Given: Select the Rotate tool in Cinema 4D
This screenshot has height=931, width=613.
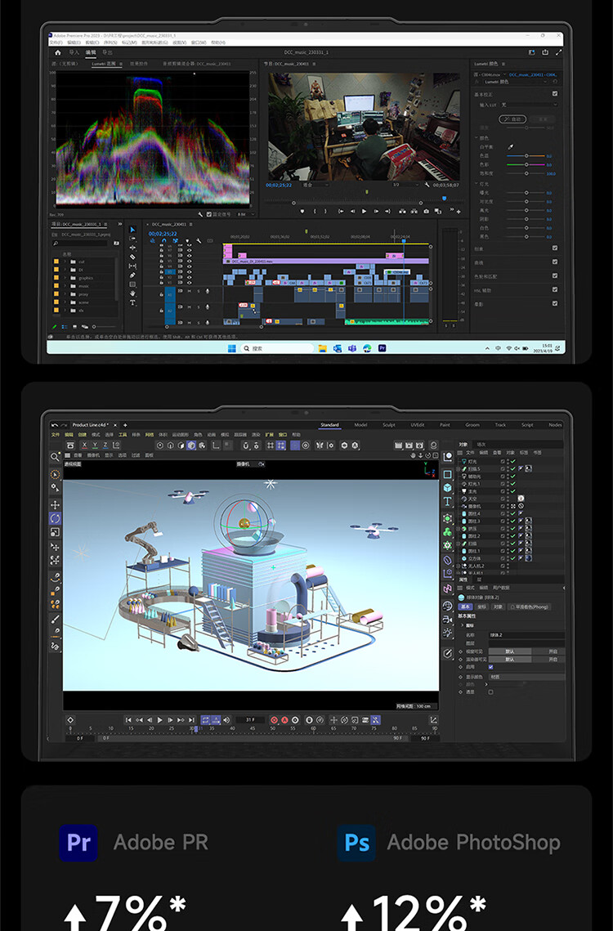Looking at the screenshot, I should (55, 518).
